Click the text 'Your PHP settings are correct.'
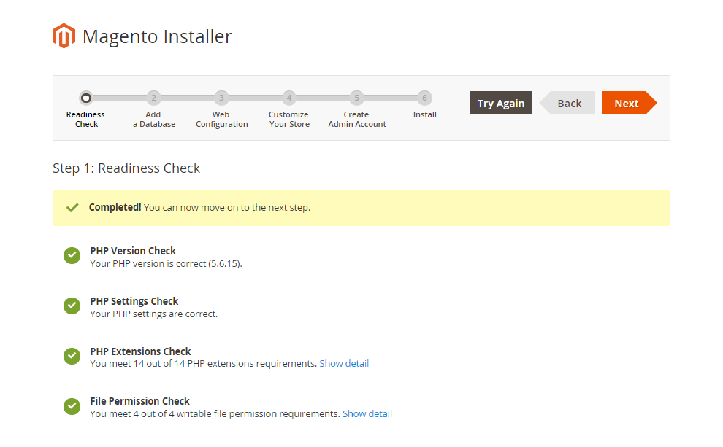Screen dimensions: 723x447 153,314
